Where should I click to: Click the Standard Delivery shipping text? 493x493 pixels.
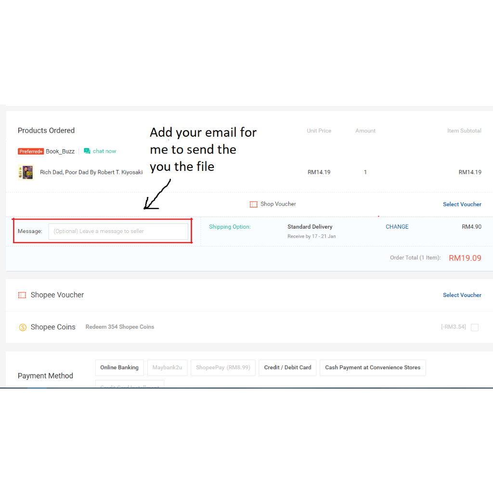310,227
